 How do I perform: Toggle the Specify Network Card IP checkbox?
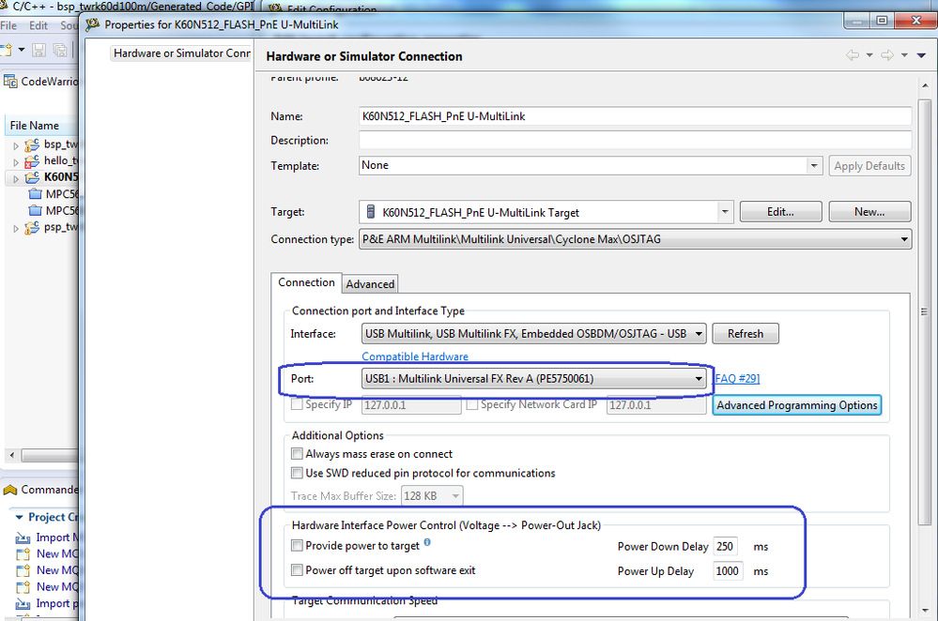coord(472,404)
